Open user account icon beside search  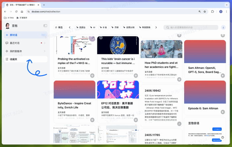[x=223, y=27]
